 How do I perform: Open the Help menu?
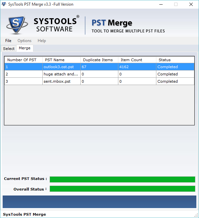[42, 41]
